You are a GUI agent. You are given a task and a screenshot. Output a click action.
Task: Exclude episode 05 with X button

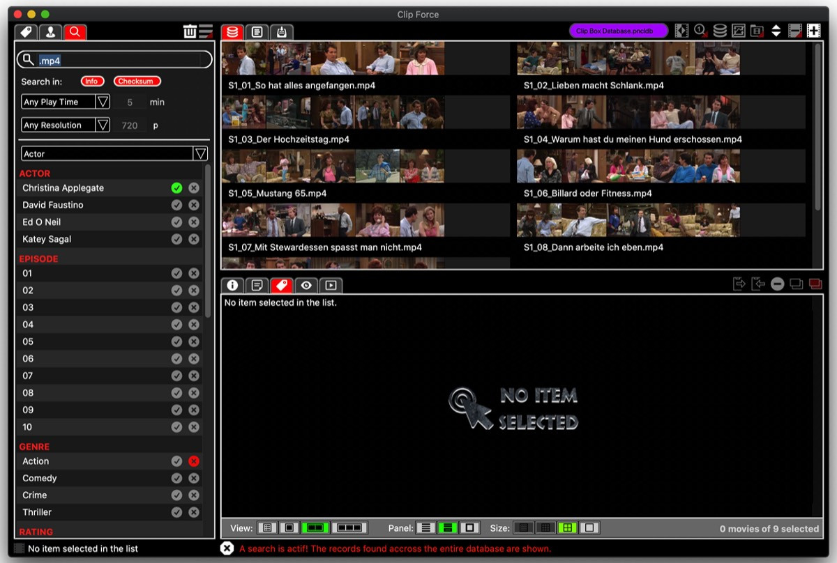click(194, 341)
